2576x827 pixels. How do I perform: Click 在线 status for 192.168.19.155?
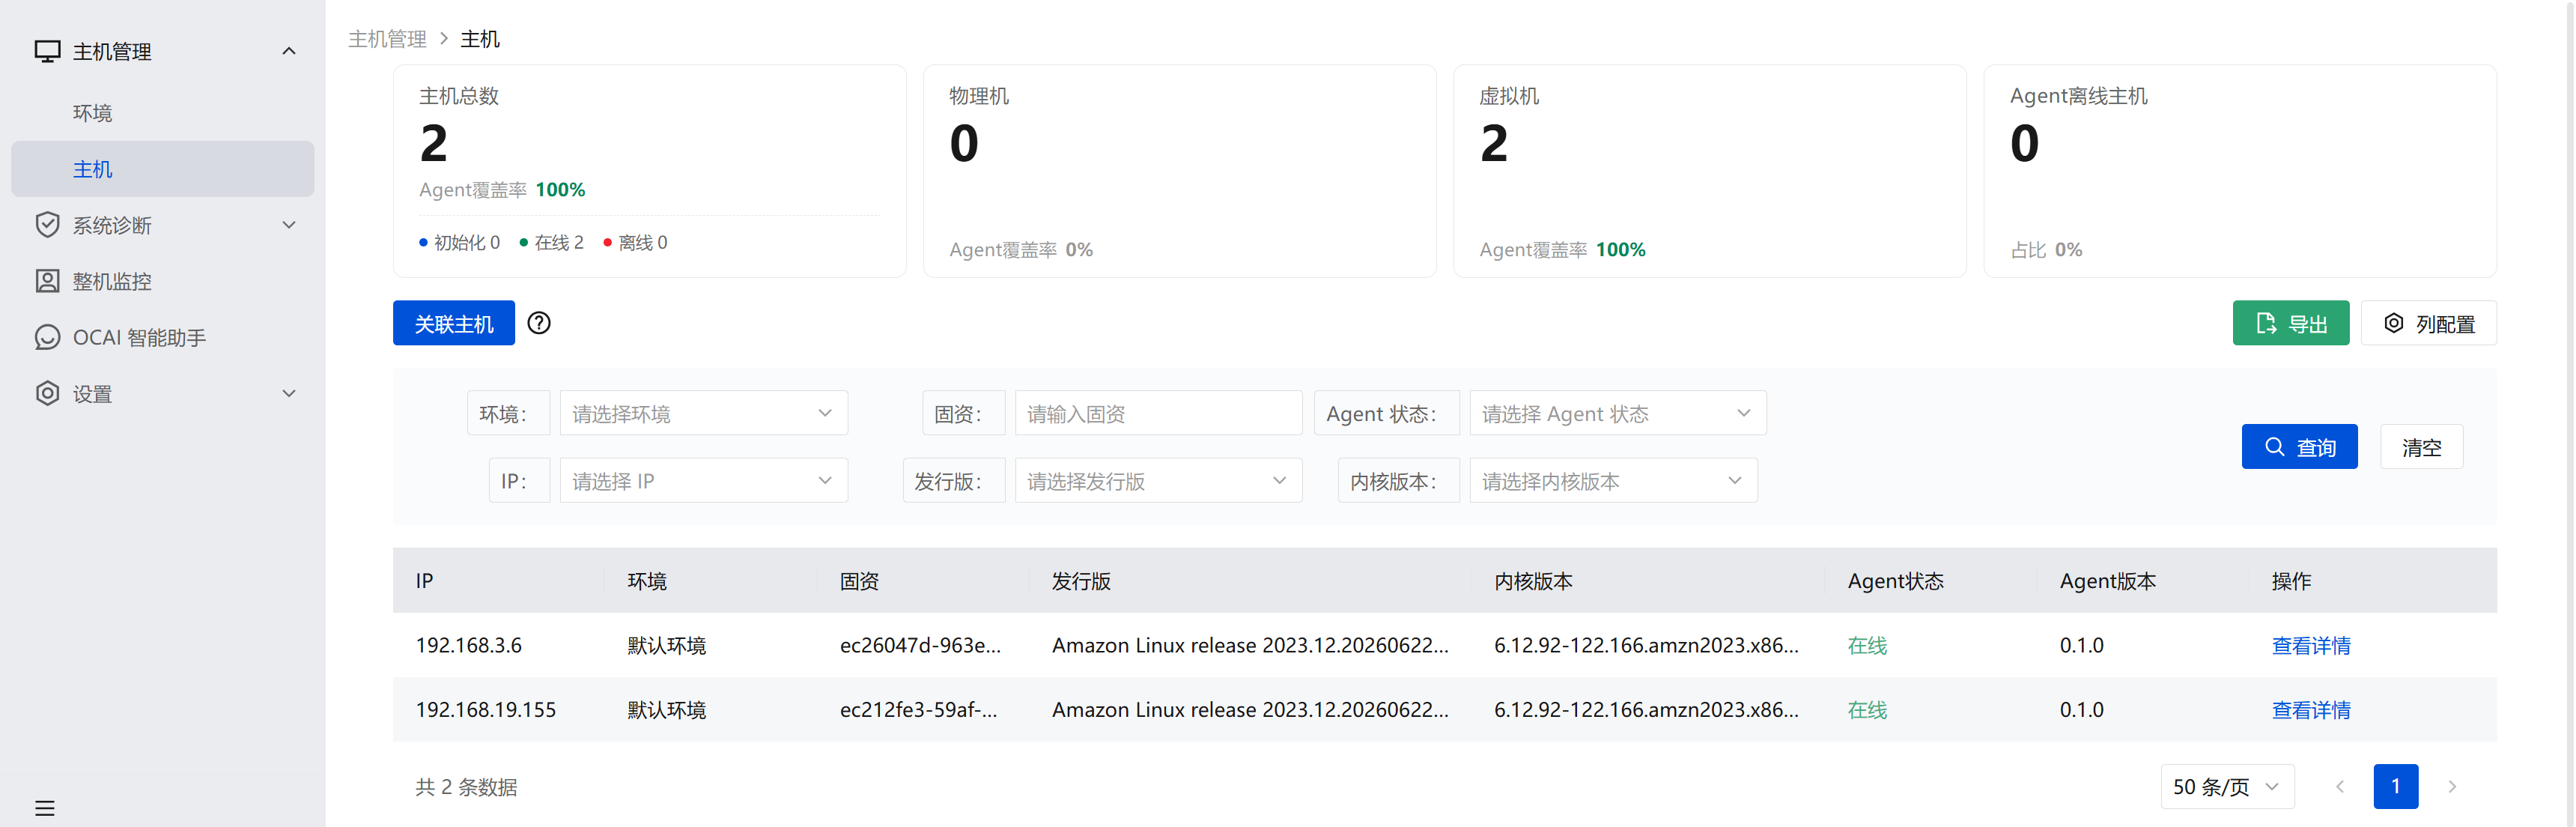point(1867,710)
